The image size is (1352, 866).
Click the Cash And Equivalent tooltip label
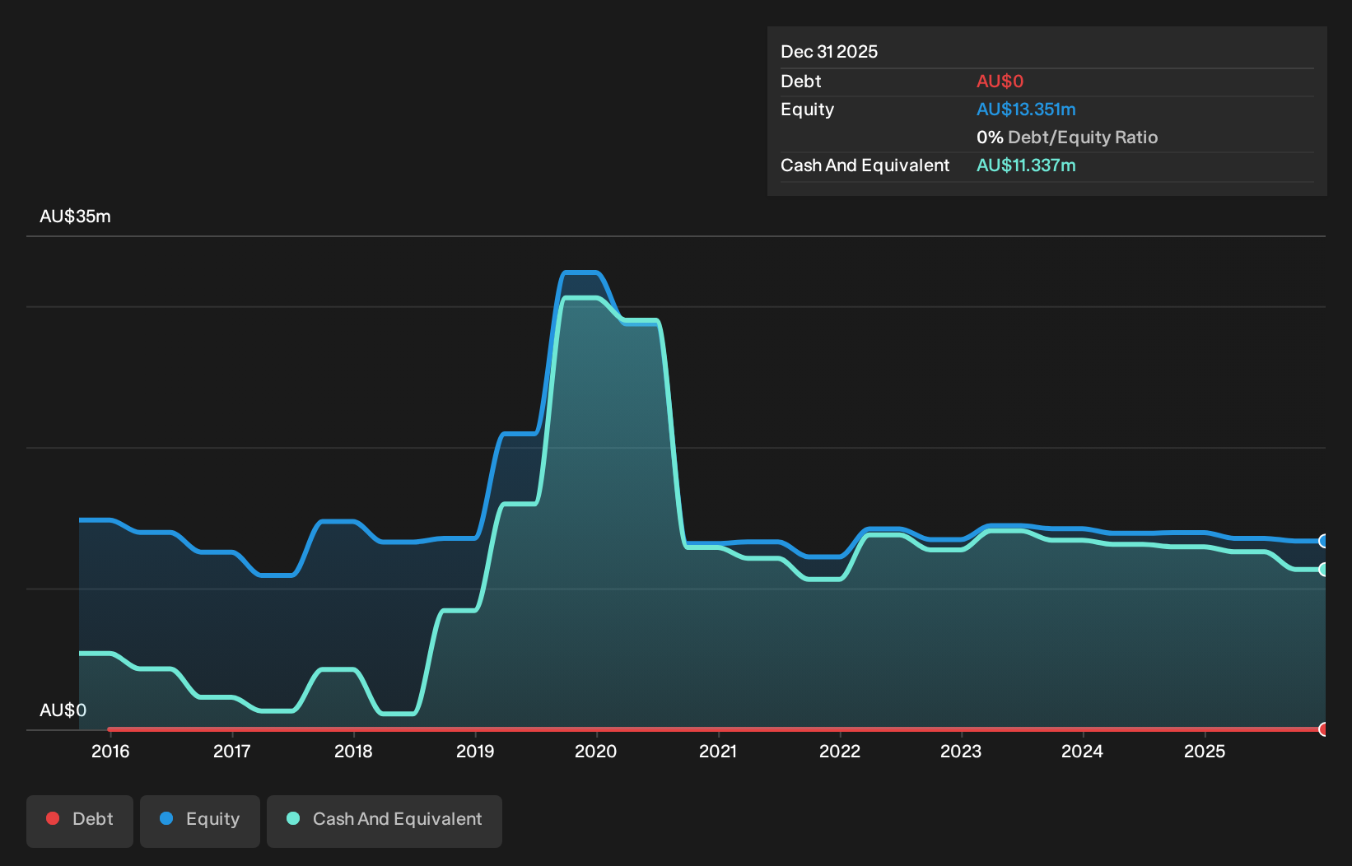pos(865,165)
